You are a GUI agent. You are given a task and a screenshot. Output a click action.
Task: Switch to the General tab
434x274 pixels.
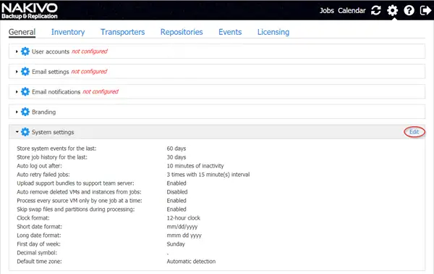22,32
